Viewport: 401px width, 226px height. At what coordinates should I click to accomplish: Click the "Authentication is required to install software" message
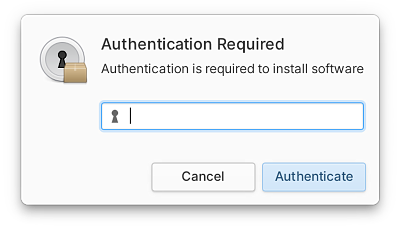[232, 69]
